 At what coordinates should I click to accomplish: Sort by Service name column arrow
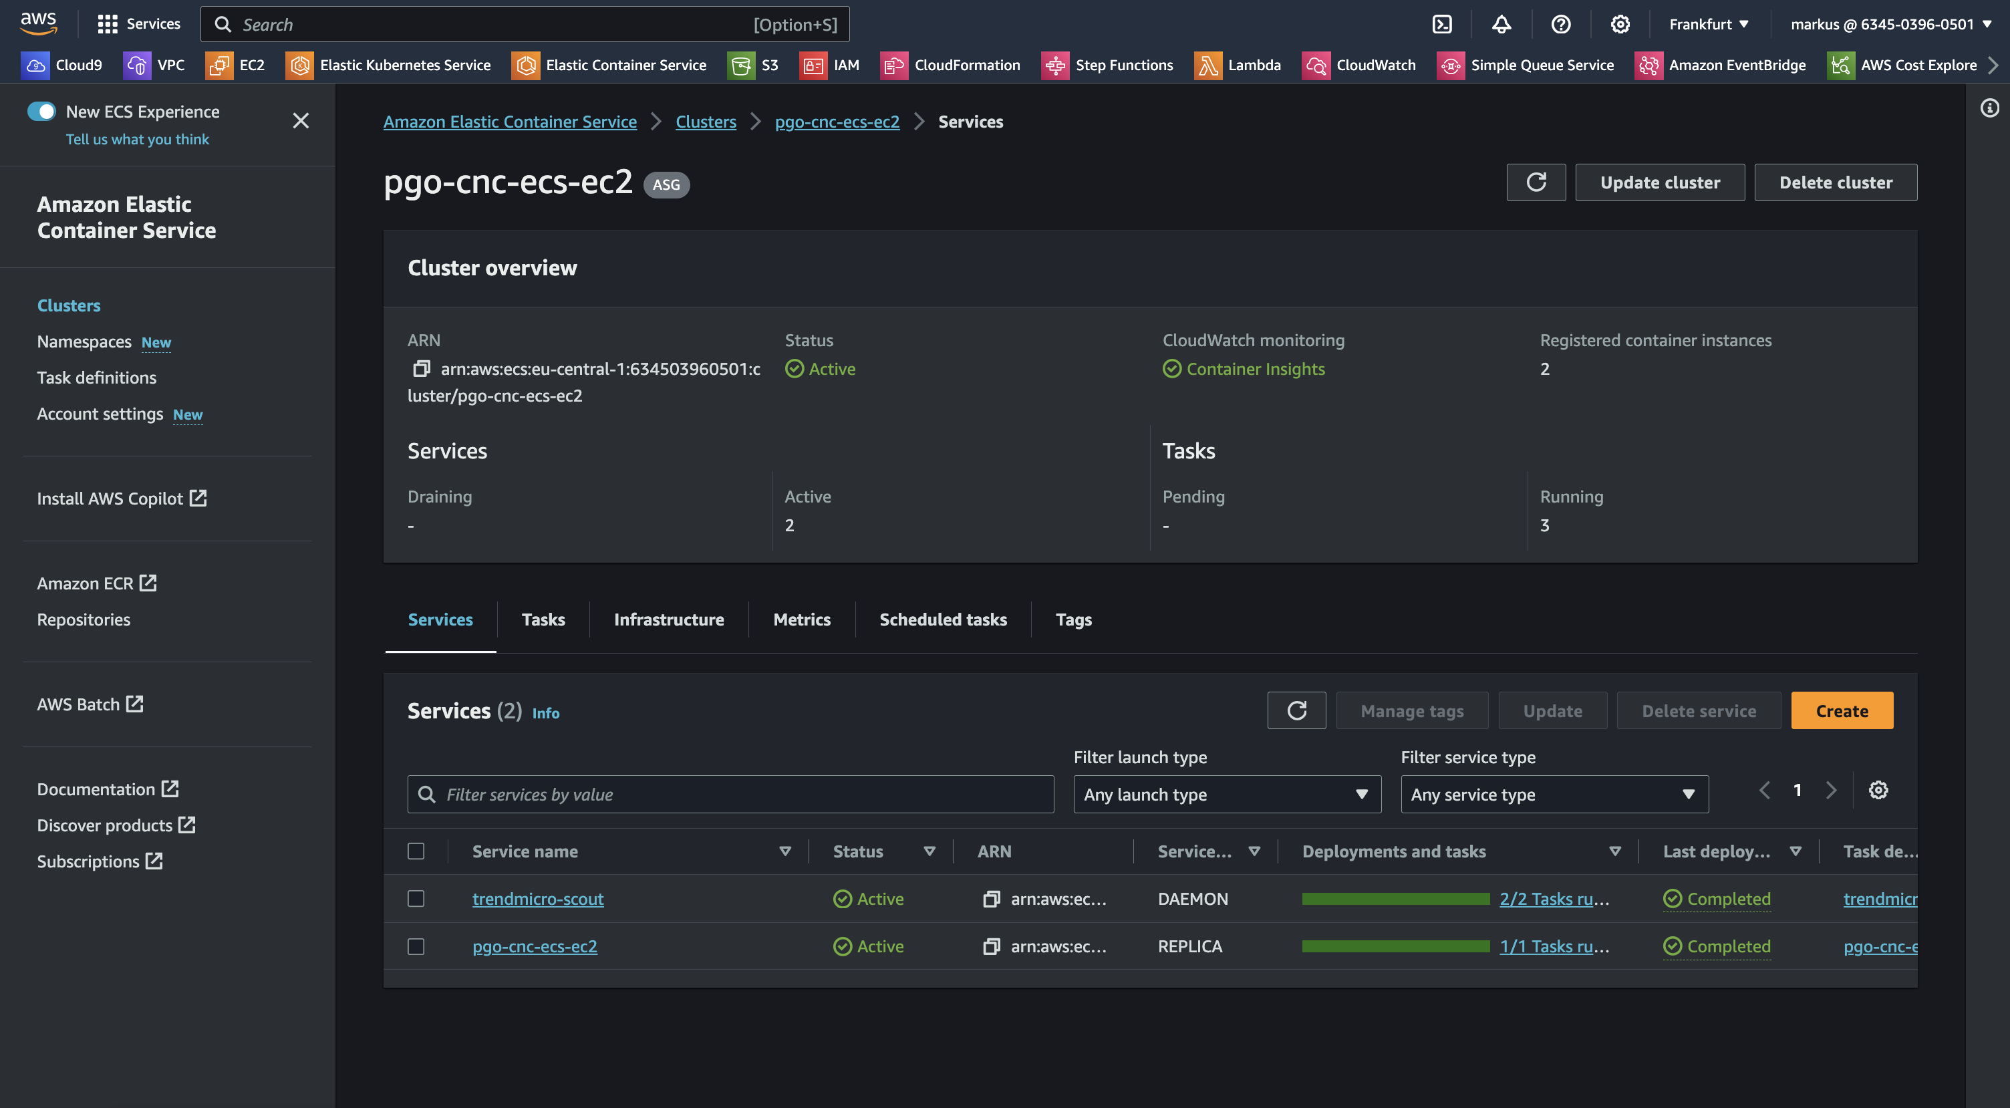click(x=785, y=851)
